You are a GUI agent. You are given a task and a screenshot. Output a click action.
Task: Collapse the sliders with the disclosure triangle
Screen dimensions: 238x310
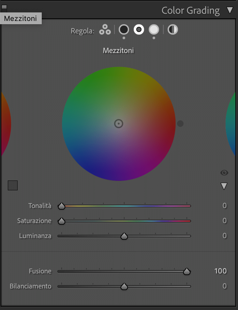[224, 186]
